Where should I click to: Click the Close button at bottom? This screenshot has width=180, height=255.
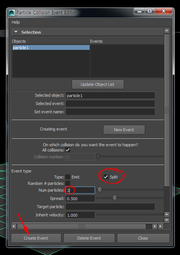(143, 238)
